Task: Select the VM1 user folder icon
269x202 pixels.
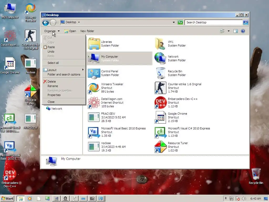Action: click(x=160, y=44)
